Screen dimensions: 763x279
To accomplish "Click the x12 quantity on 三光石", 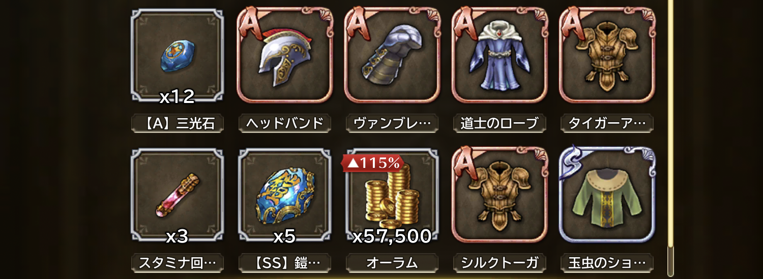I will (177, 96).
